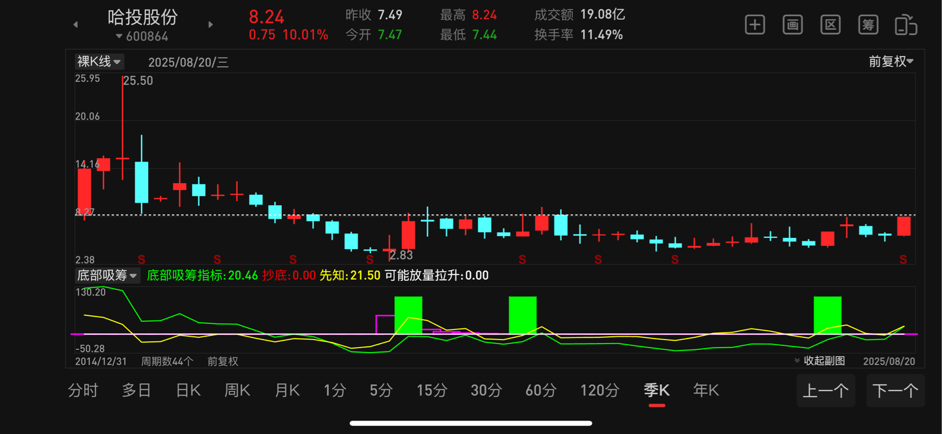Tap the 底部吸筹指标:20.46 readout
This screenshot has width=942, height=434.
coord(203,275)
